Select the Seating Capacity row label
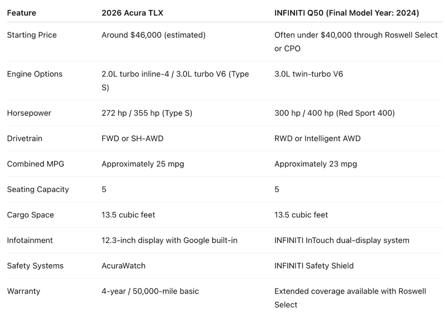This screenshot has height=314, width=445. pos(38,189)
